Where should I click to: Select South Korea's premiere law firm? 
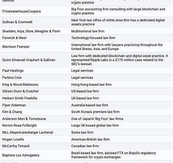95,112
